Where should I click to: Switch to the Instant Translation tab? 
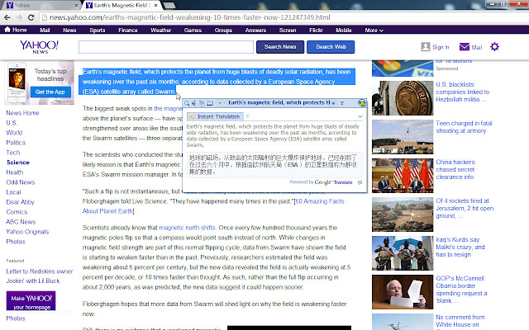click(x=214, y=116)
